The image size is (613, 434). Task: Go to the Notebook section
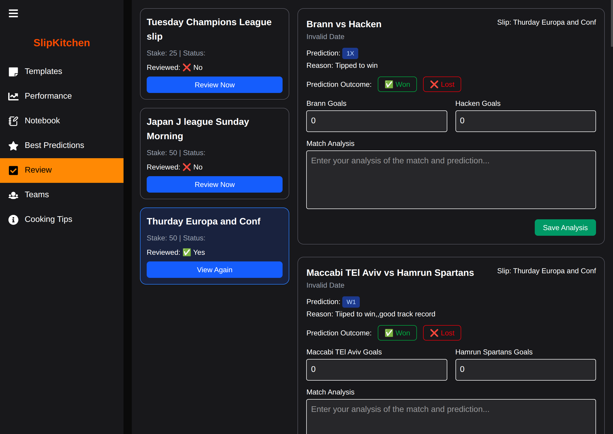click(42, 120)
